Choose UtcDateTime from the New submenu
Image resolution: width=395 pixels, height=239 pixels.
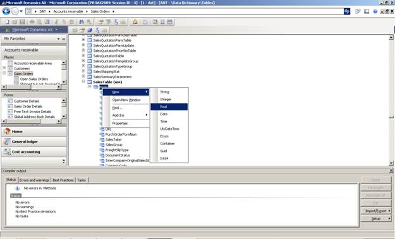click(x=169, y=129)
